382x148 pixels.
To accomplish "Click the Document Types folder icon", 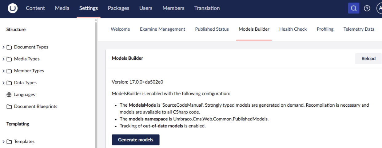I will (x=9, y=47).
